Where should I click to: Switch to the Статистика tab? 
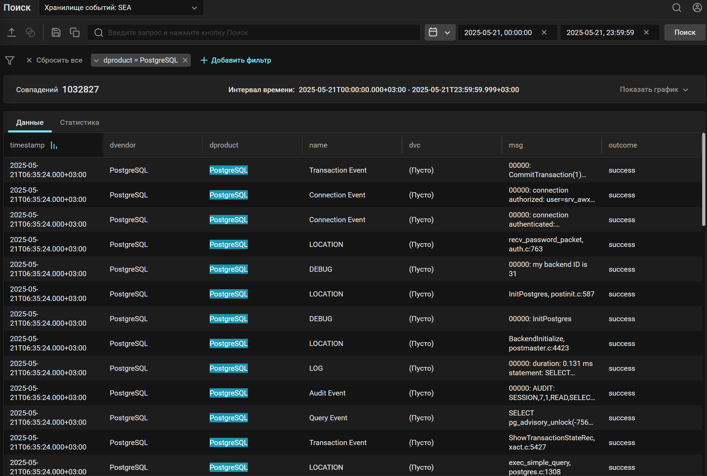[x=79, y=122]
